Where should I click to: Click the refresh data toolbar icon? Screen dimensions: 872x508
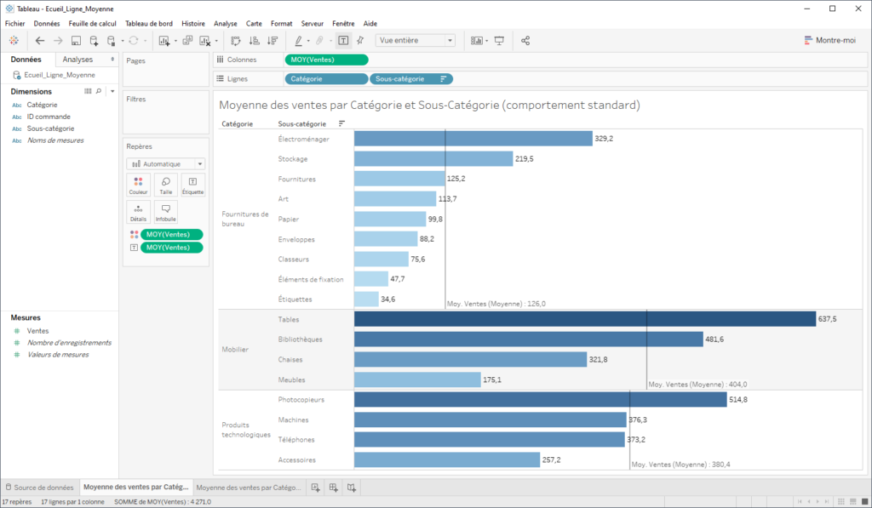[134, 41]
